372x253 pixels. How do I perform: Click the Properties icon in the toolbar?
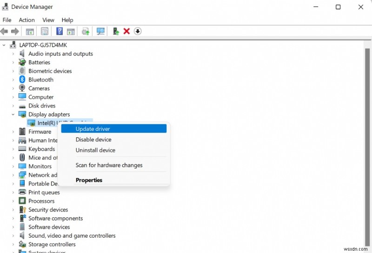pos(45,31)
